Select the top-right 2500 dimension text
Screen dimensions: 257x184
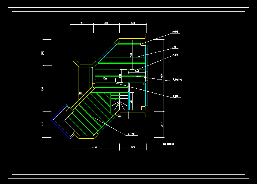tap(133, 23)
